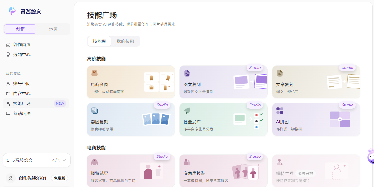Click the Studio badge on AI拼图
This screenshot has width=374, height=187.
(x=348, y=105)
